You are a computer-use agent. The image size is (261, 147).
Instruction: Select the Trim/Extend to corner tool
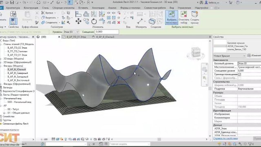[x=102, y=21]
